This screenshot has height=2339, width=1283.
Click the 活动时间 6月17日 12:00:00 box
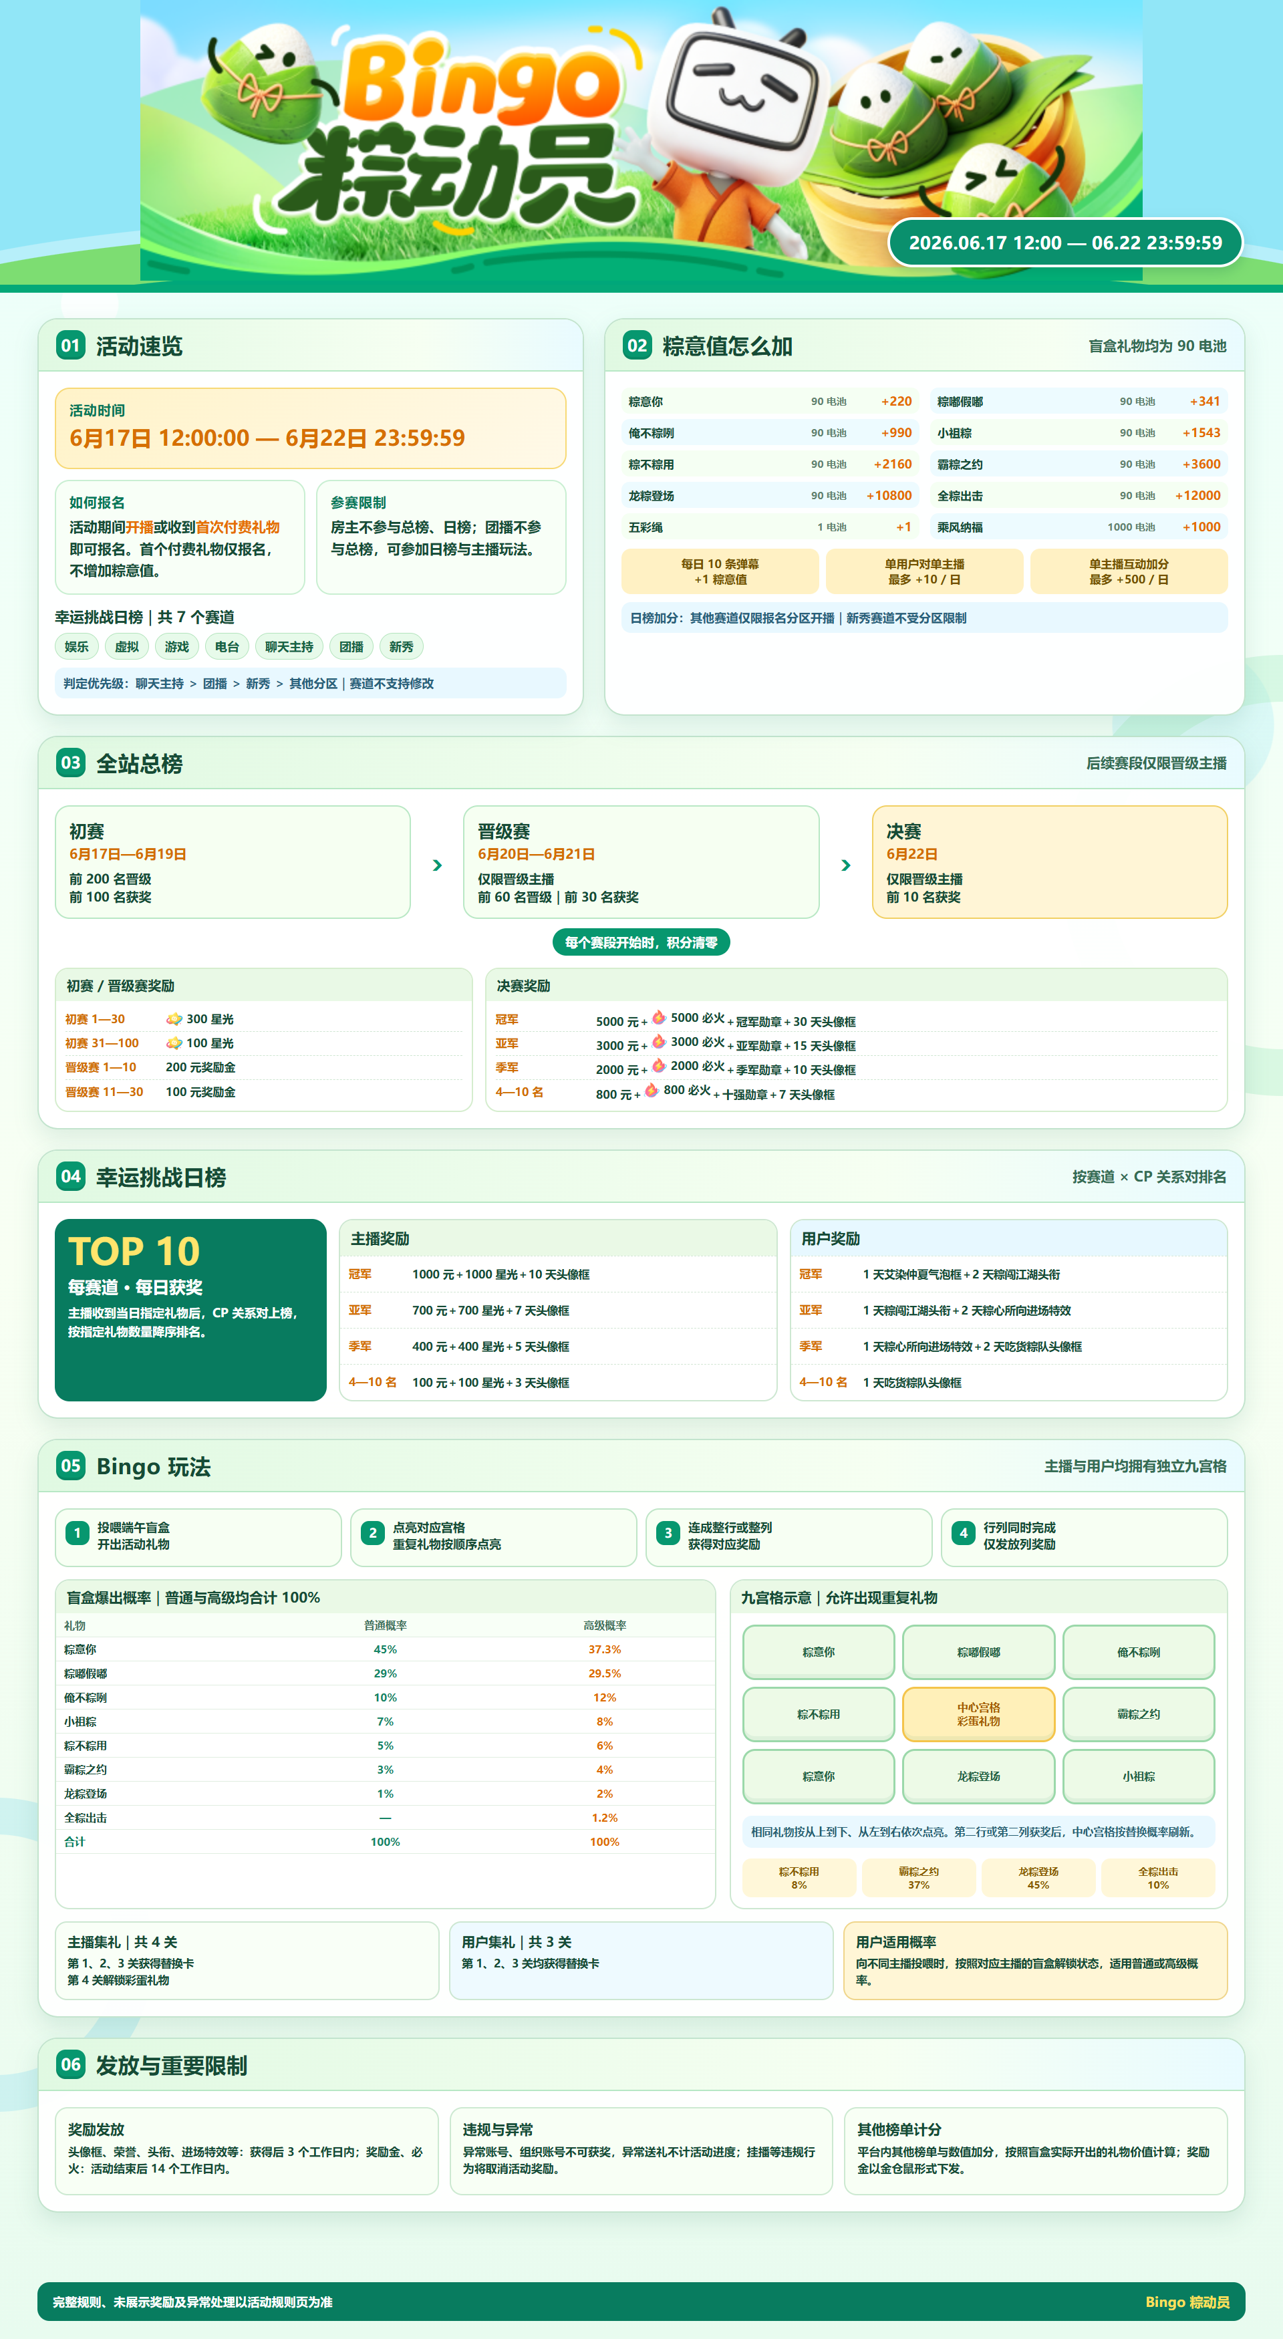311,428
